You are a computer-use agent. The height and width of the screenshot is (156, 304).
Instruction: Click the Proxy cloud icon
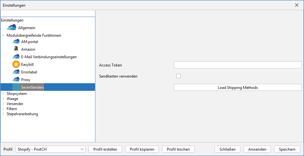click(16, 80)
